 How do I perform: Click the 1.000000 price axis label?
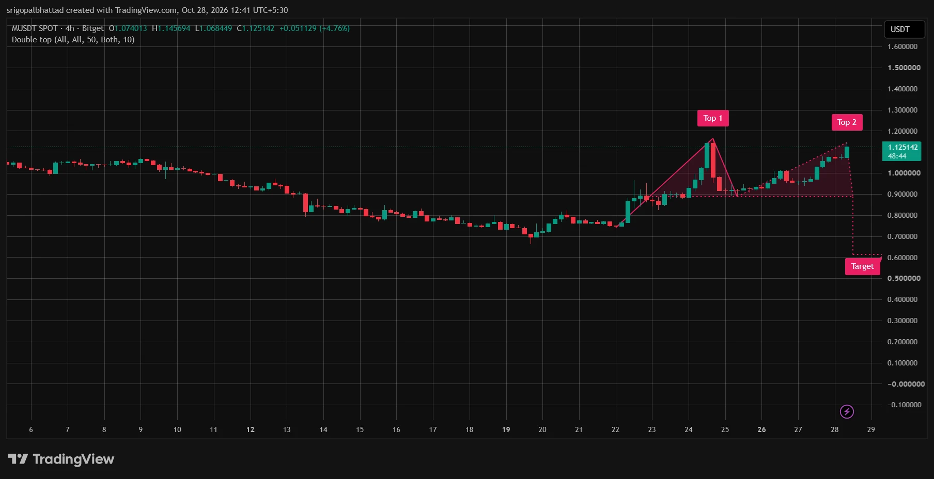pyautogui.click(x=904, y=173)
